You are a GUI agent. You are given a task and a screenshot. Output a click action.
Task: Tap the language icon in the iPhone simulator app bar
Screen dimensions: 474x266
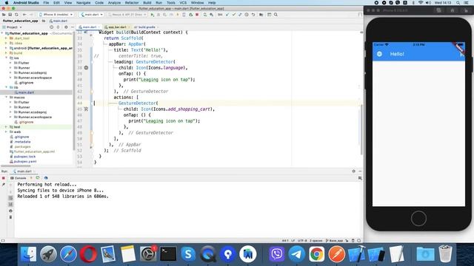click(x=379, y=54)
